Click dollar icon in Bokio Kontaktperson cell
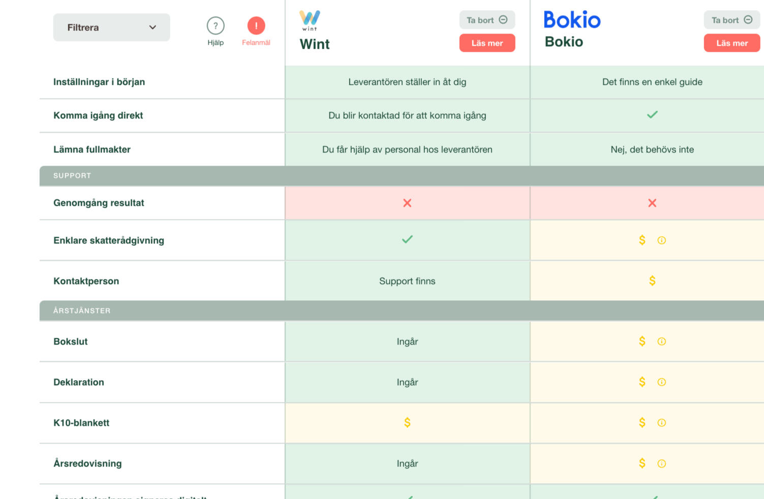The height and width of the screenshot is (499, 764). pyautogui.click(x=652, y=281)
